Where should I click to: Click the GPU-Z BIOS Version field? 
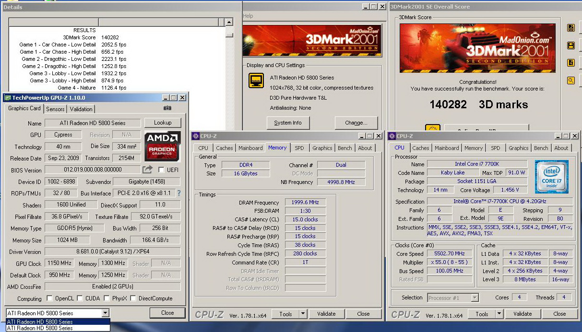coord(93,170)
